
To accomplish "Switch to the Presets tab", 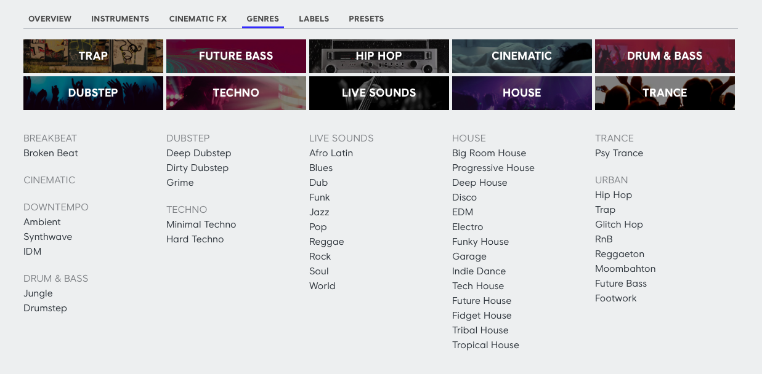I will click(366, 19).
